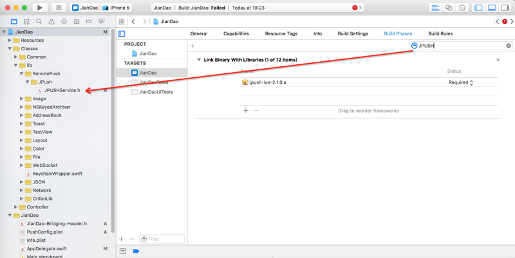Run the project with the Play button
Viewport: 515px width, 258px height.
point(40,8)
